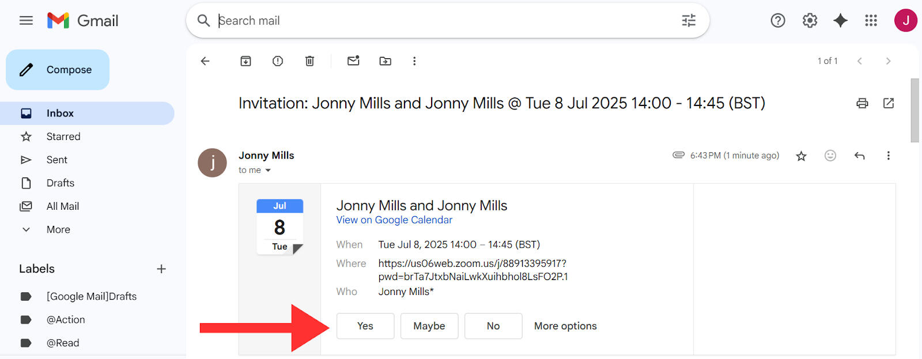Open main menu hamburger toggle

pyautogui.click(x=26, y=21)
